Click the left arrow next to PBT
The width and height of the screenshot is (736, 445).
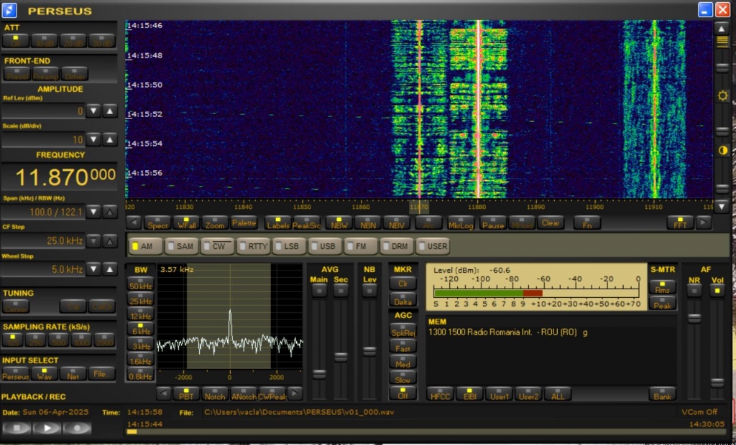pyautogui.click(x=163, y=393)
